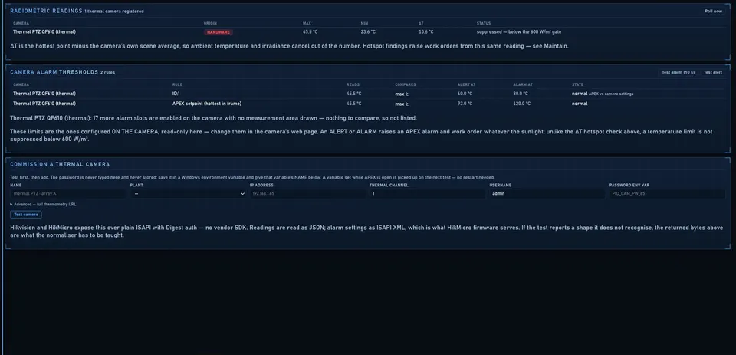Click into the IP Address field
The width and height of the screenshot is (736, 355).
308,193
